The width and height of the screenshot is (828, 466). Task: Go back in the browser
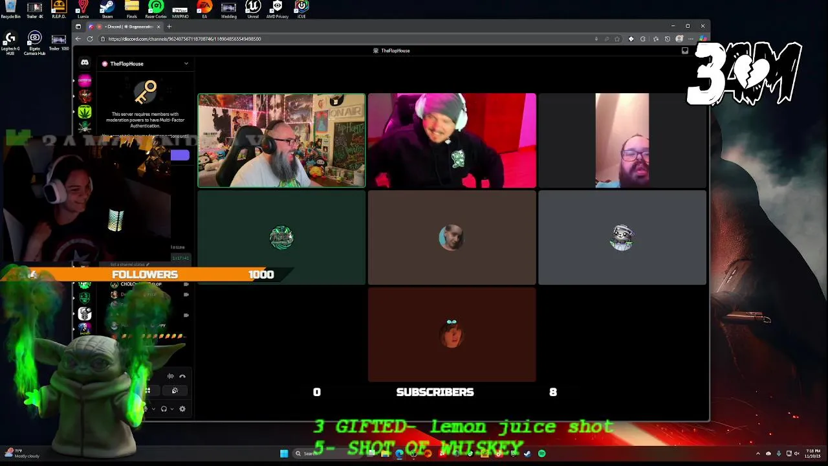(x=78, y=39)
